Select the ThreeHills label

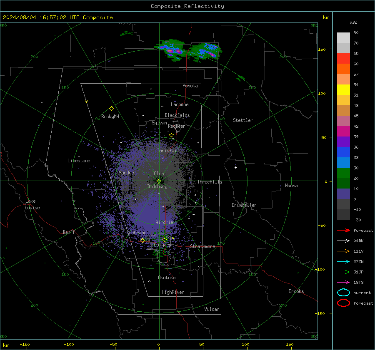pos(210,182)
